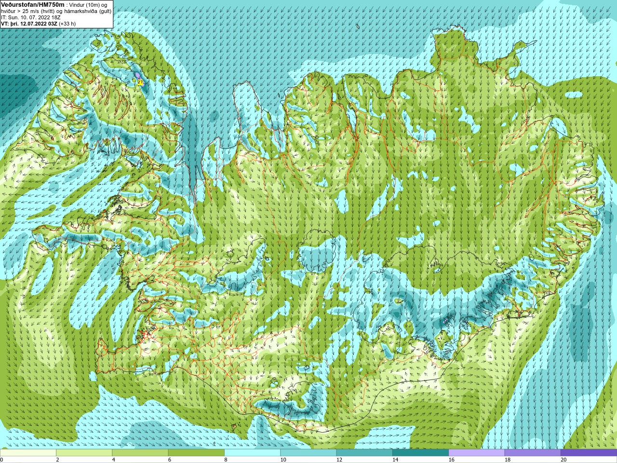The image size is (617, 463).
Task: Click the 'VT: þri. 12.07.2022 03Z' valid time
Action: [x=29, y=24]
